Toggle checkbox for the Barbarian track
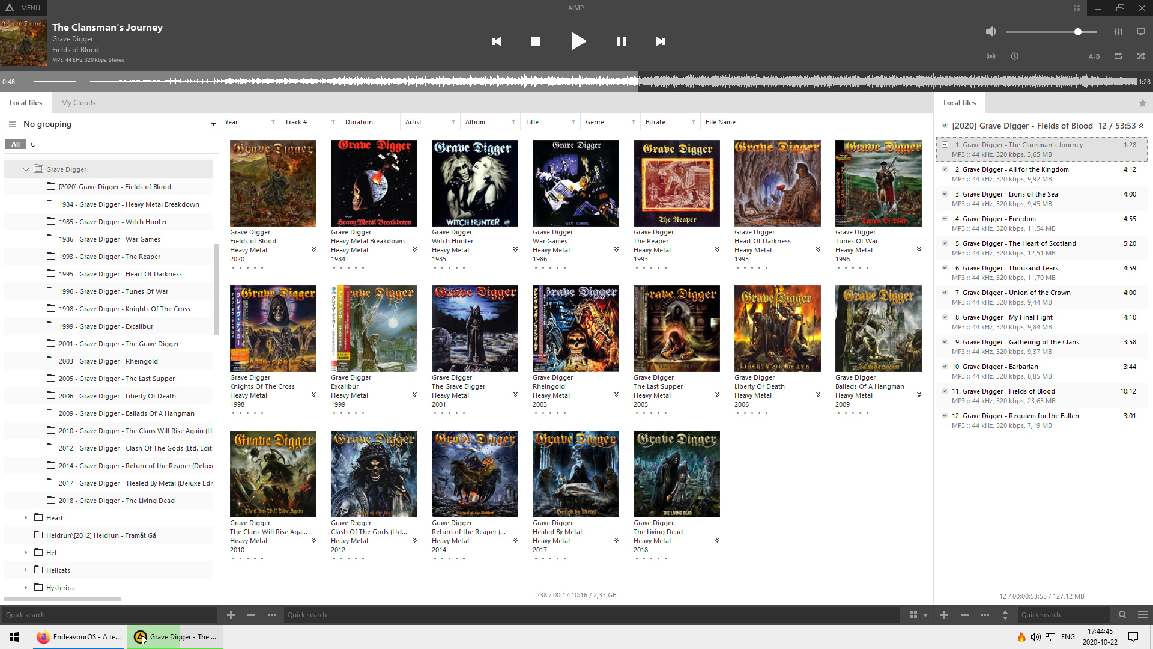This screenshot has width=1153, height=649. [x=945, y=367]
